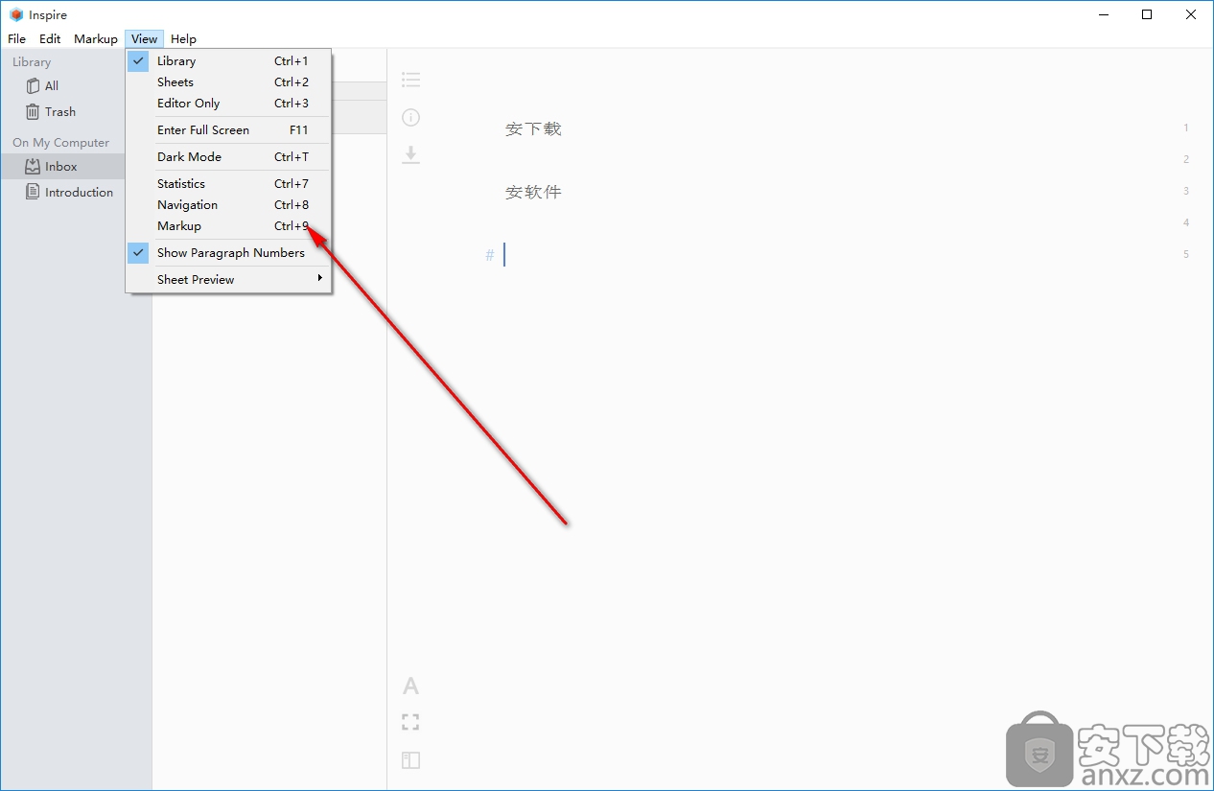Image resolution: width=1214 pixels, height=791 pixels.
Task: Open the File menu
Action: 16,39
